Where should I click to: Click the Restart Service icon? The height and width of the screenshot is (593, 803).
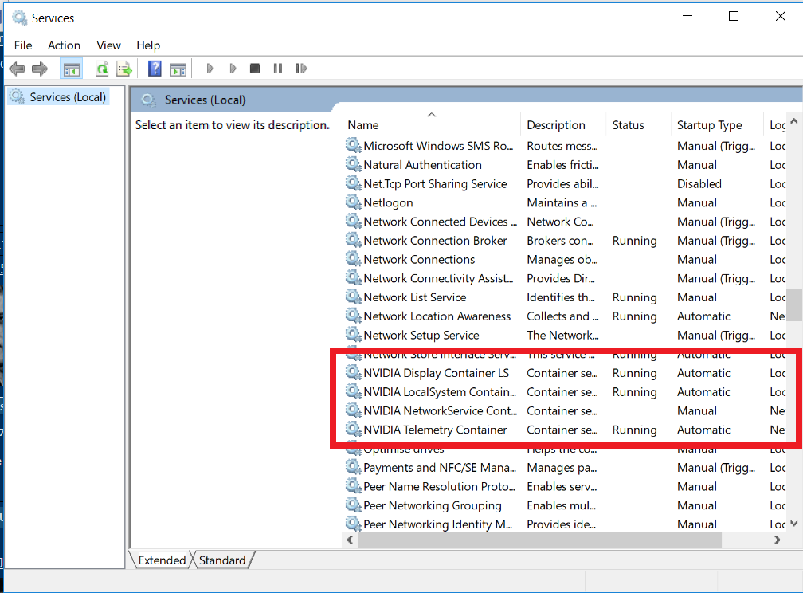point(301,69)
